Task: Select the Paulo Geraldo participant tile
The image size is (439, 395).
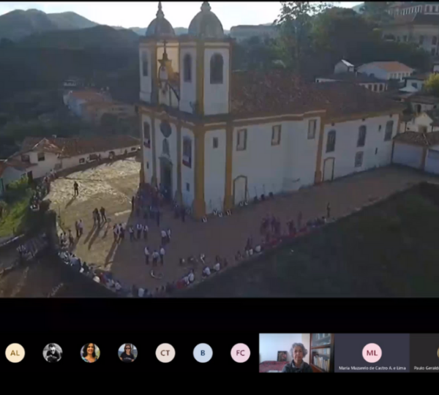Action: coord(424,353)
